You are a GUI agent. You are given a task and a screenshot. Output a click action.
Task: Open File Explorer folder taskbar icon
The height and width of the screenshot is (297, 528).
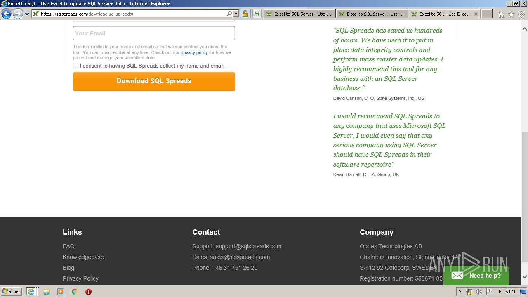pos(47,292)
